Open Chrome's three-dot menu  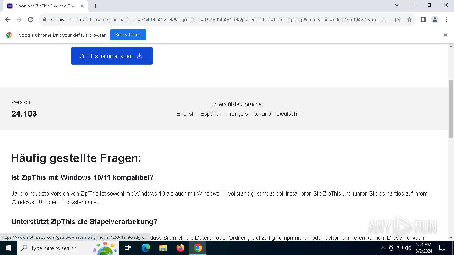pyautogui.click(x=446, y=19)
